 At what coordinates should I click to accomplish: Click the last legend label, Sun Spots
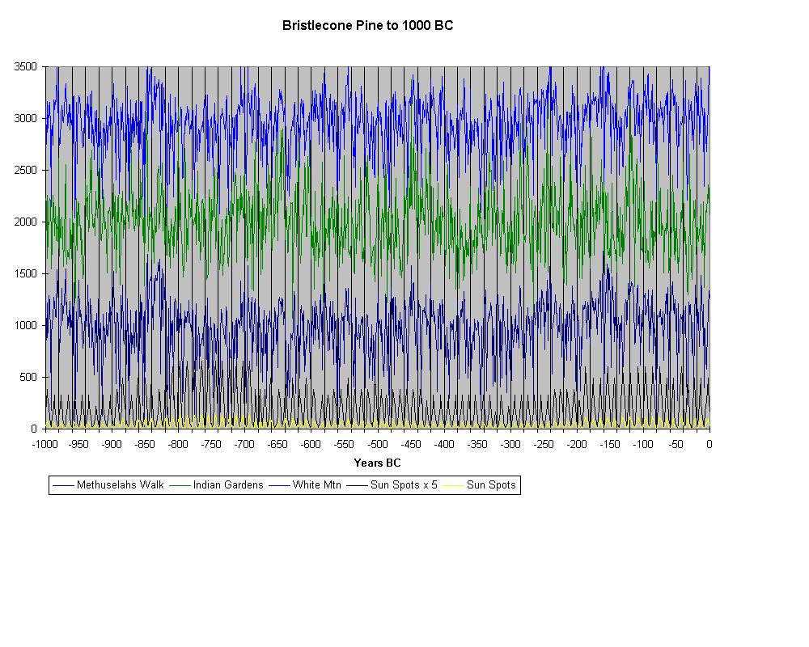490,485
